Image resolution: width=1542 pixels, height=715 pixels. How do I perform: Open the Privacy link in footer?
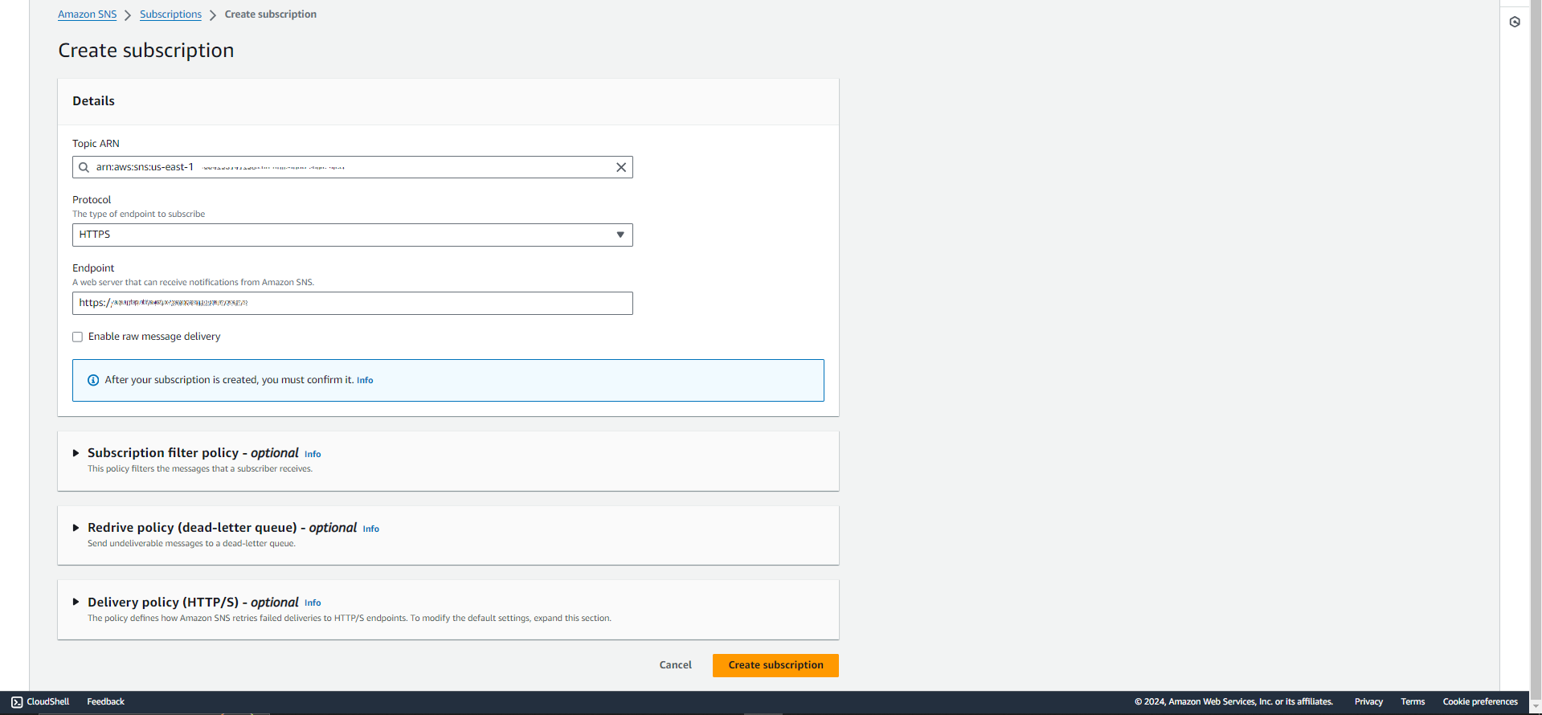tap(1368, 701)
